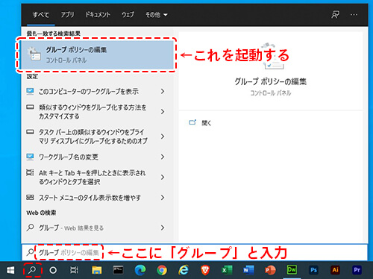Click 開く in the preview pane
Viewport: 373px width, 279px height.
pos(207,123)
